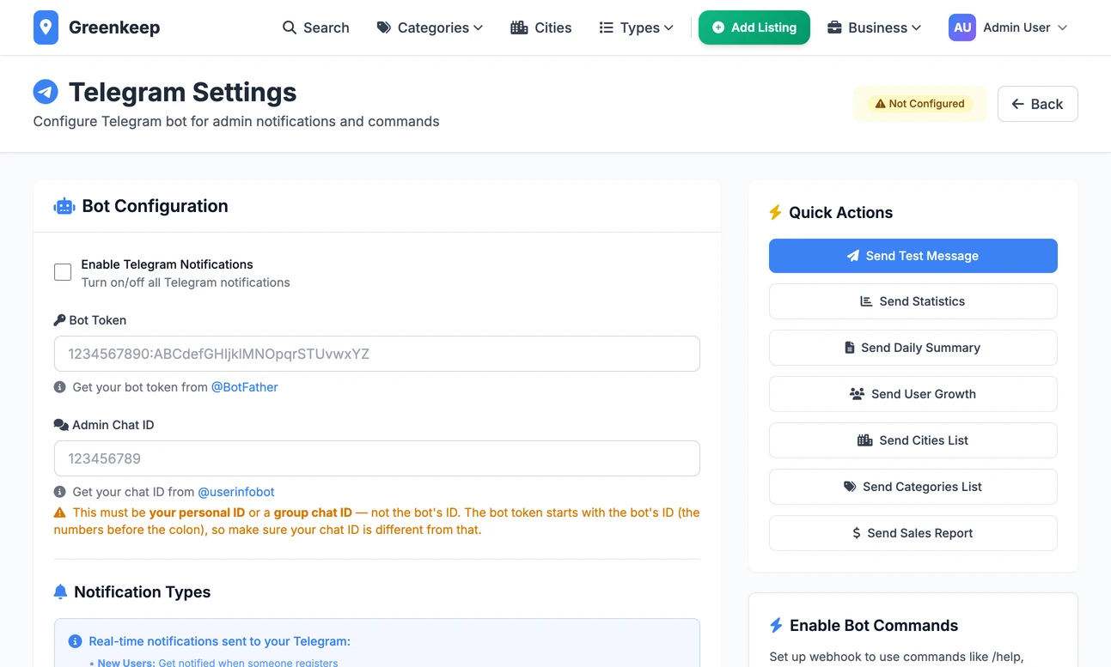Click the AU user avatar
This screenshot has width=1111, height=667.
[962, 27]
